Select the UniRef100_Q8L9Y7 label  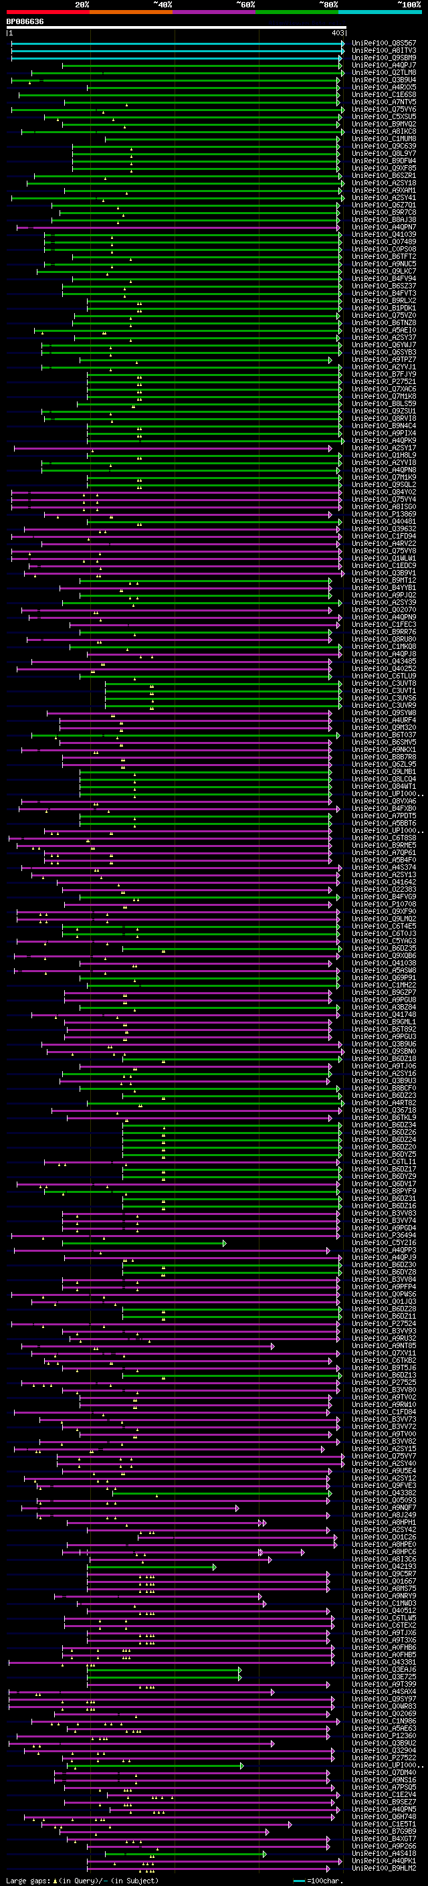[x=384, y=154]
